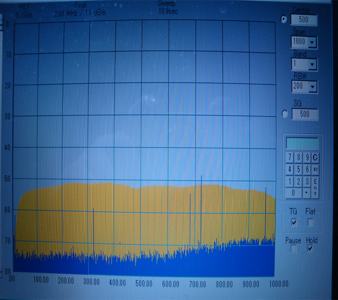Enable the TG tracking generator checkbox
The height and width of the screenshot is (300, 338).
(294, 222)
